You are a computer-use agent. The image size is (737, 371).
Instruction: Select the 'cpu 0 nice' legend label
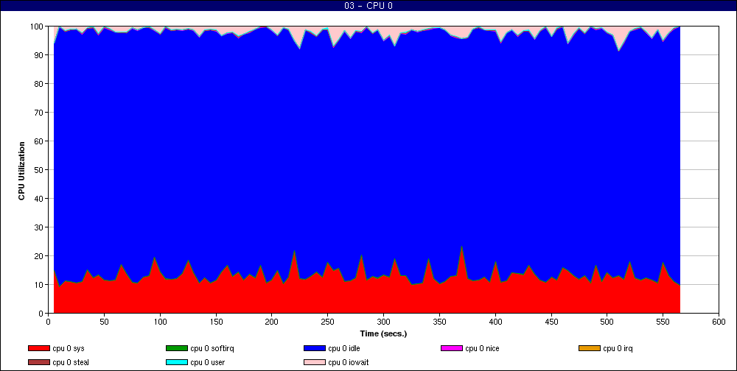pyautogui.click(x=482, y=348)
